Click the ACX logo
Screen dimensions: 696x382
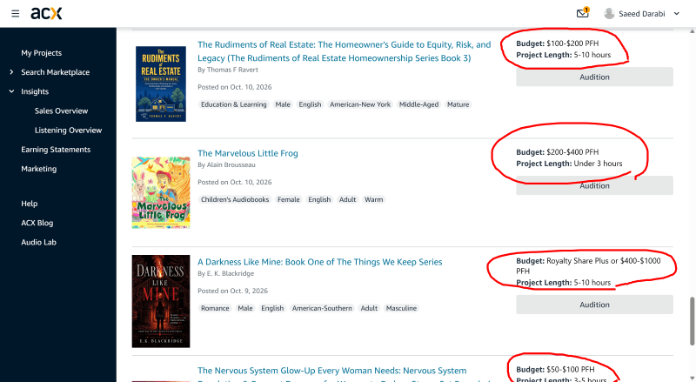click(x=46, y=13)
